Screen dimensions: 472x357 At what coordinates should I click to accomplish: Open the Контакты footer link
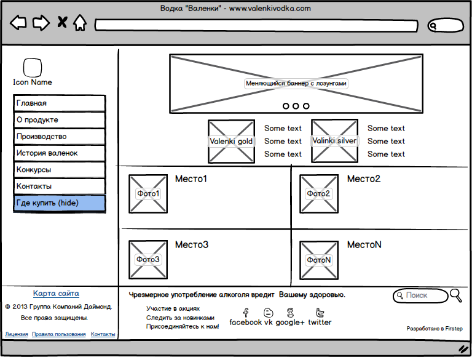point(103,334)
